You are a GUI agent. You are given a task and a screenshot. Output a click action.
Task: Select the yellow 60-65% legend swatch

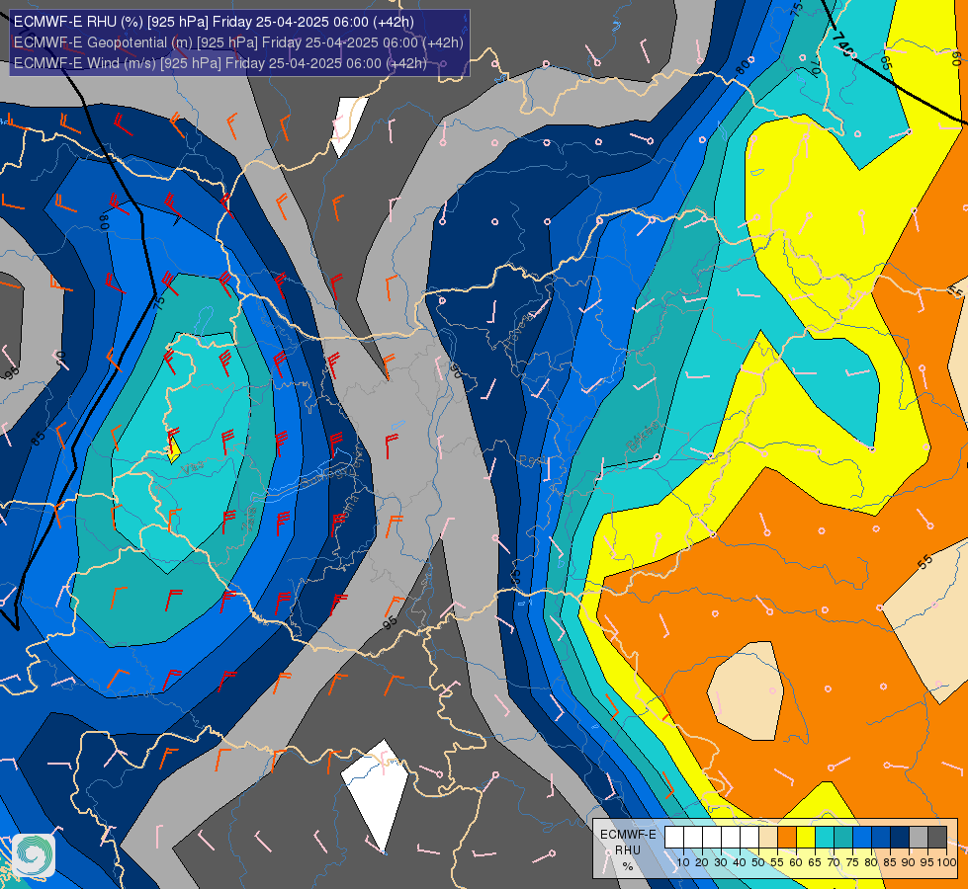click(806, 837)
